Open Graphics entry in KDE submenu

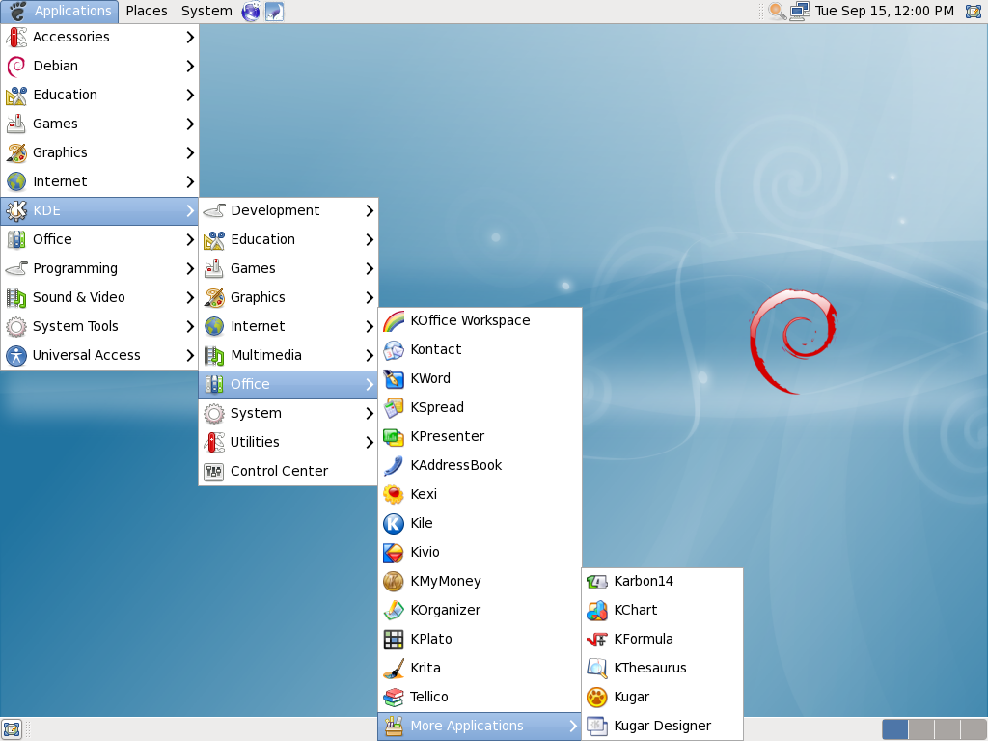(x=288, y=297)
